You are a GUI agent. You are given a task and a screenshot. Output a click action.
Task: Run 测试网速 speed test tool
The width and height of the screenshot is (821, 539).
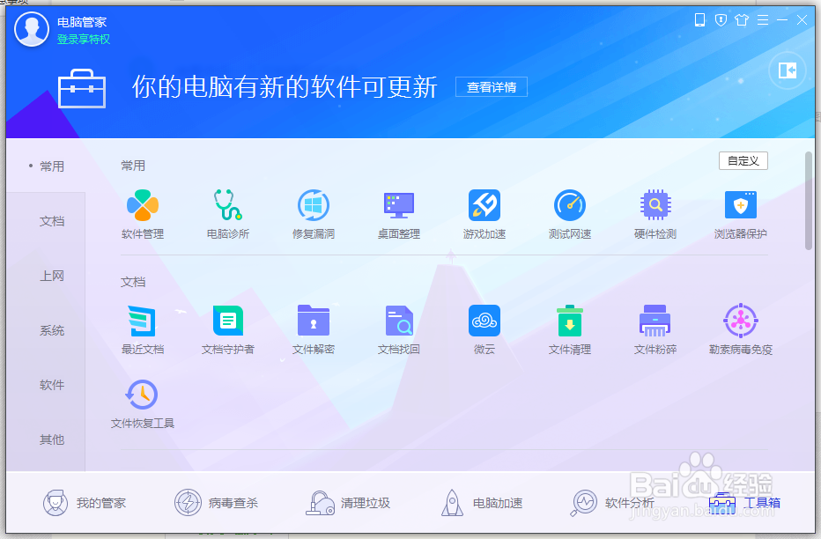click(570, 215)
